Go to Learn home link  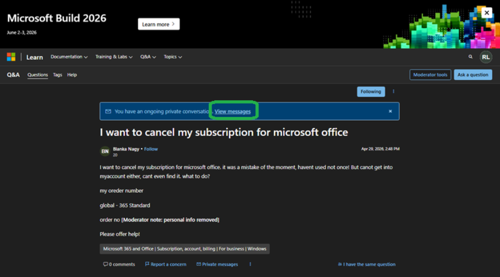coord(34,58)
